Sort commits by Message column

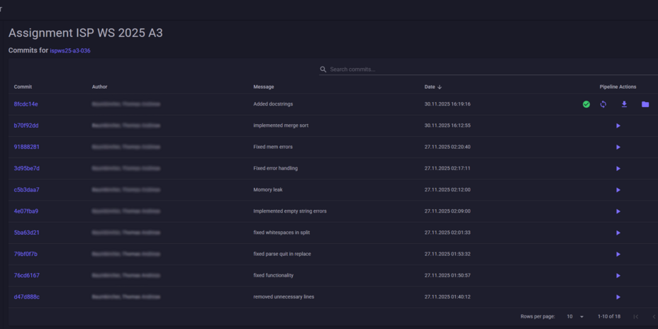(x=263, y=87)
